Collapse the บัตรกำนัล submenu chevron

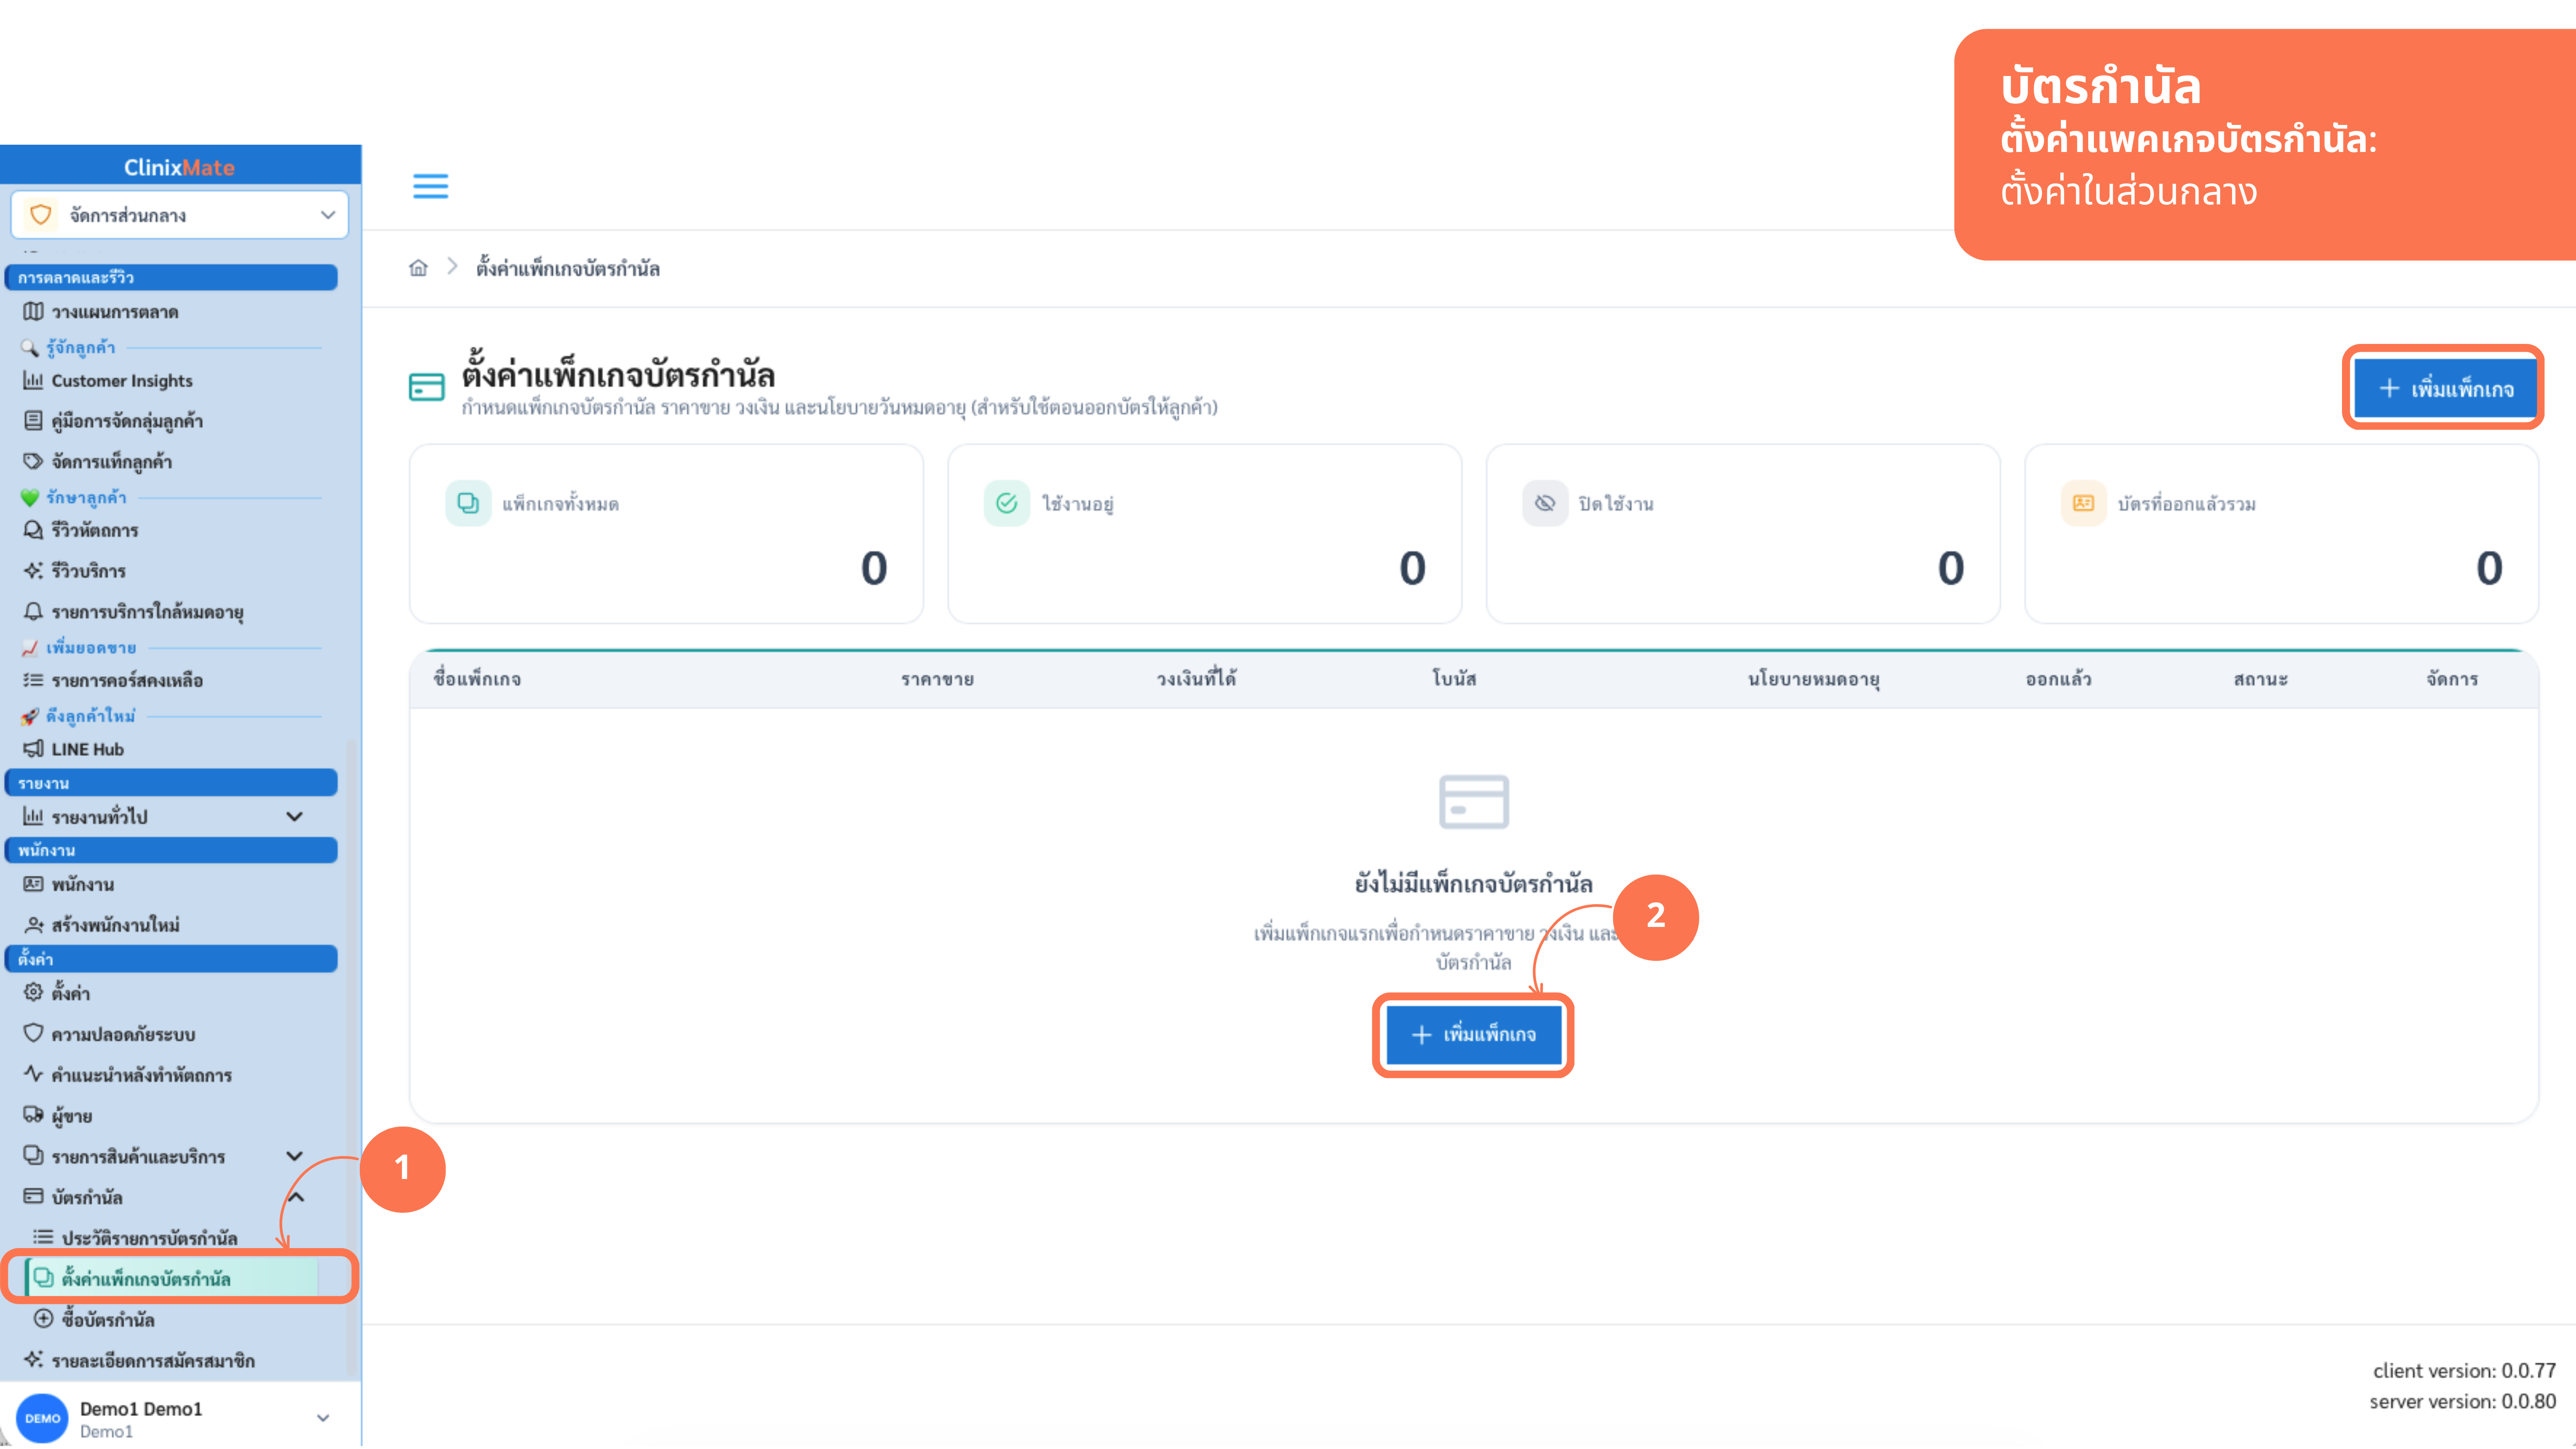[296, 1197]
